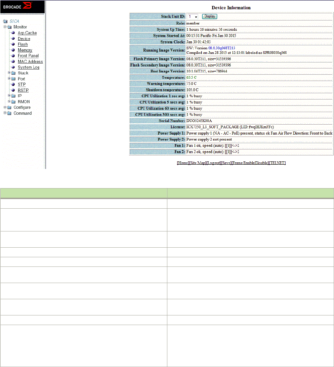334x367 pixels.
Task: Click the bullet icon beside Flash
Action: point(13,44)
